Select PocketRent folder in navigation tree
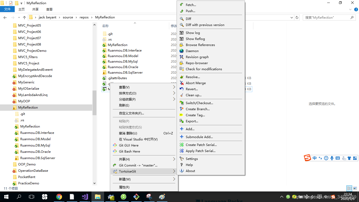This screenshot has width=359, height=202. click(27, 177)
